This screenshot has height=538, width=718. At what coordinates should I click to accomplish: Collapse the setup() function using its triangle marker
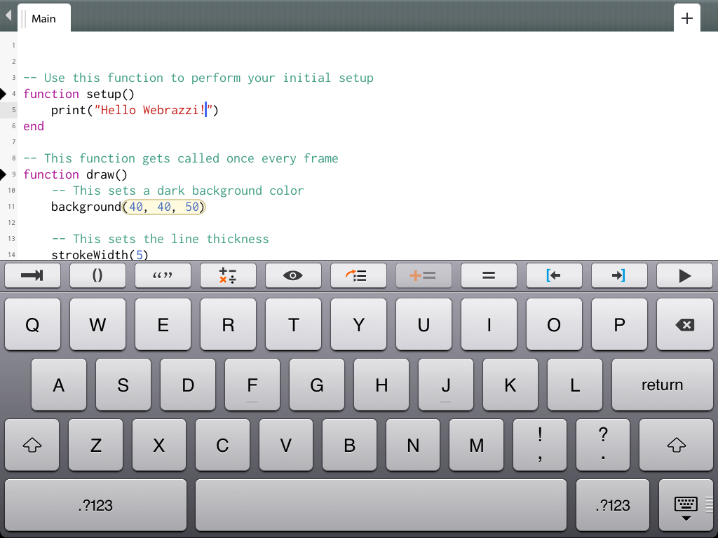(x=5, y=93)
